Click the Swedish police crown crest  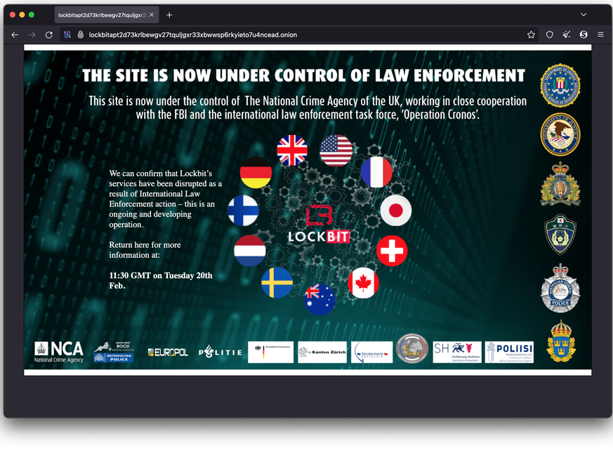[561, 341]
